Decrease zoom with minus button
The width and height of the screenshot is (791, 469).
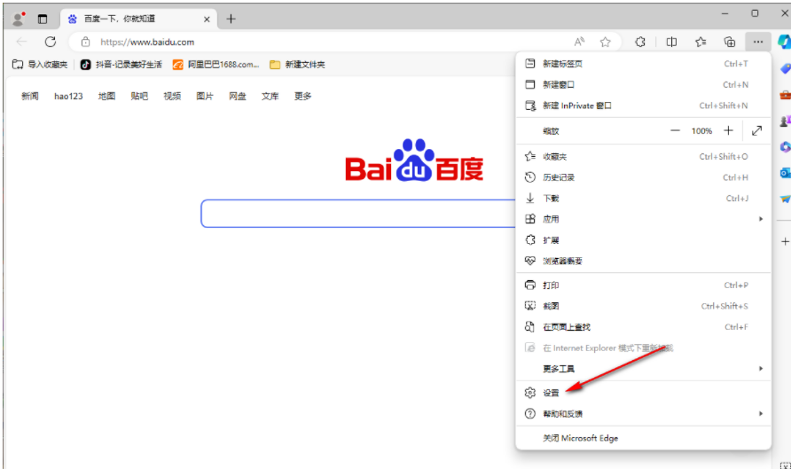click(x=675, y=130)
